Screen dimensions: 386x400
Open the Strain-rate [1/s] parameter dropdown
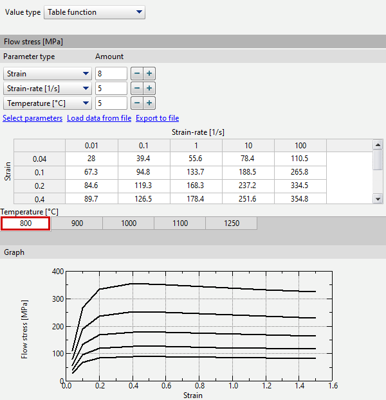pyautogui.click(x=47, y=89)
